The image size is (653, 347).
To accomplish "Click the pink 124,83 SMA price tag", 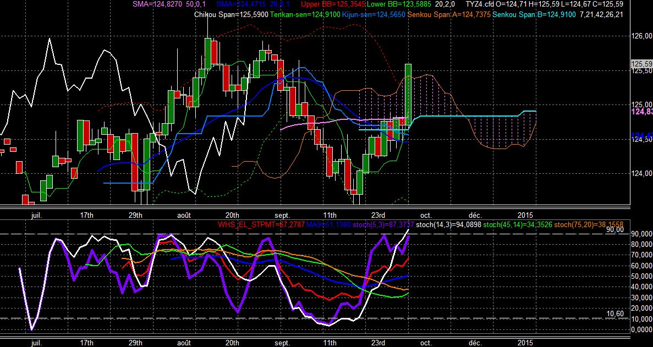I will pos(643,112).
